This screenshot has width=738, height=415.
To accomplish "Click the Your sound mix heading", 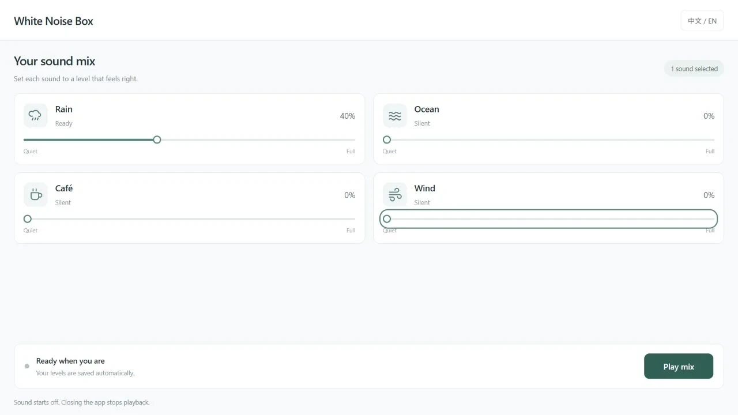I will (55, 61).
